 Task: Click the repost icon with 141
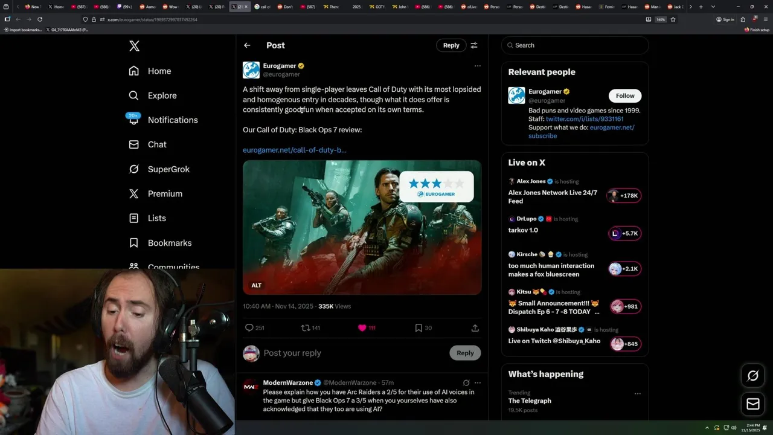click(306, 327)
